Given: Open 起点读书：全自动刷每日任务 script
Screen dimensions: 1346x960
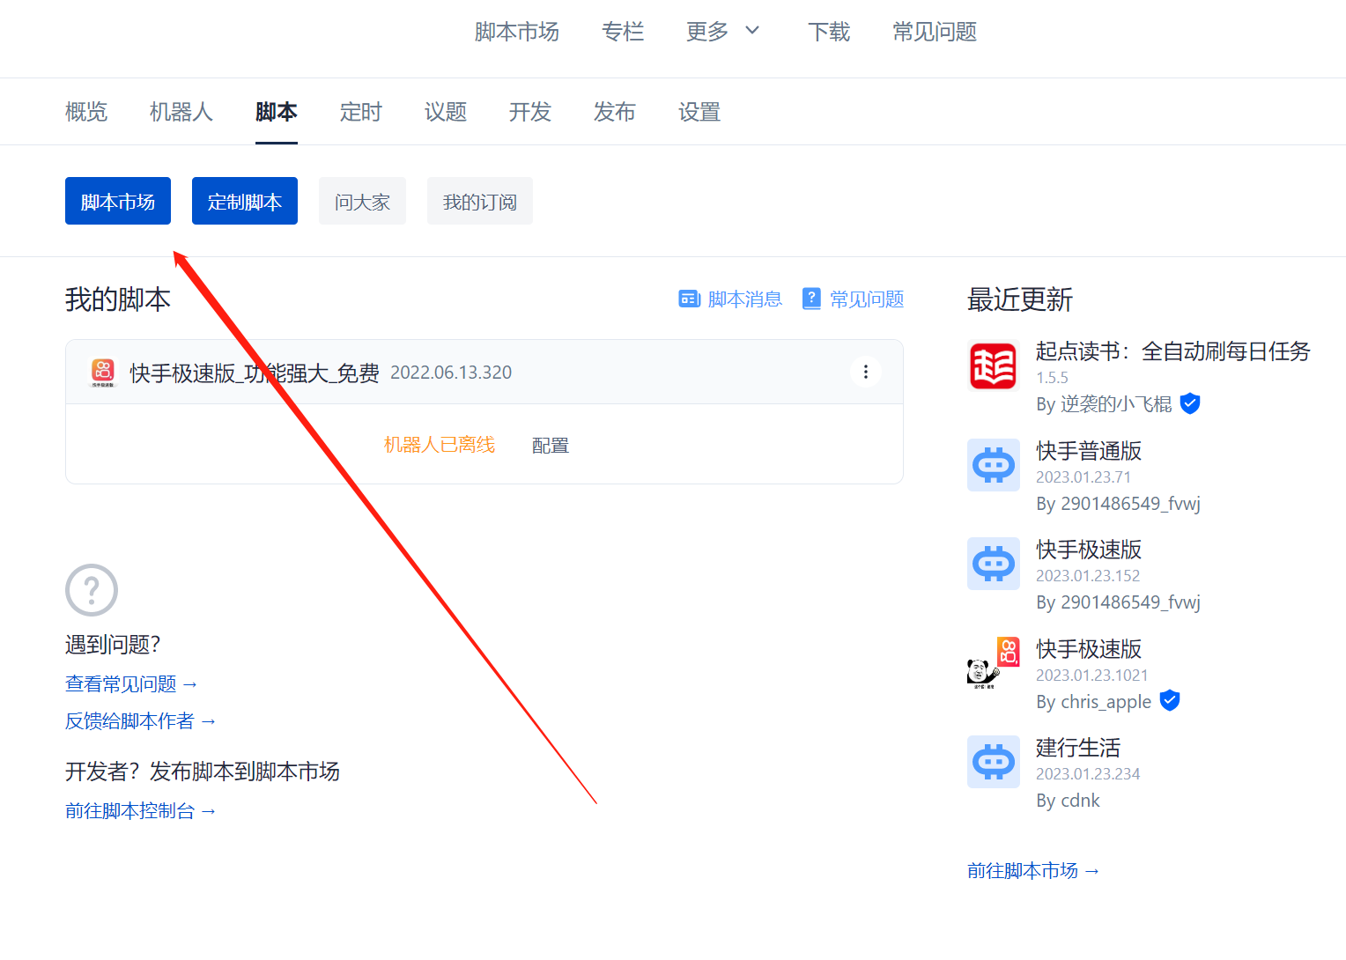Looking at the screenshot, I should [1173, 351].
